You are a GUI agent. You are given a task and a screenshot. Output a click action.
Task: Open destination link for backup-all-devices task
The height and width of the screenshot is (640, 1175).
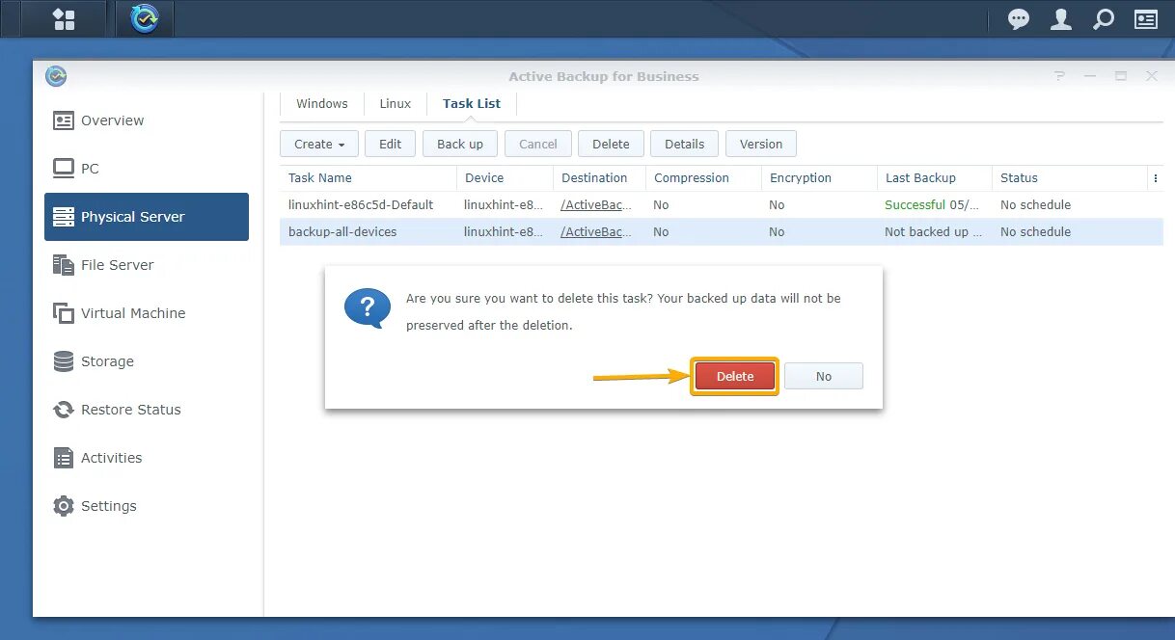(597, 232)
